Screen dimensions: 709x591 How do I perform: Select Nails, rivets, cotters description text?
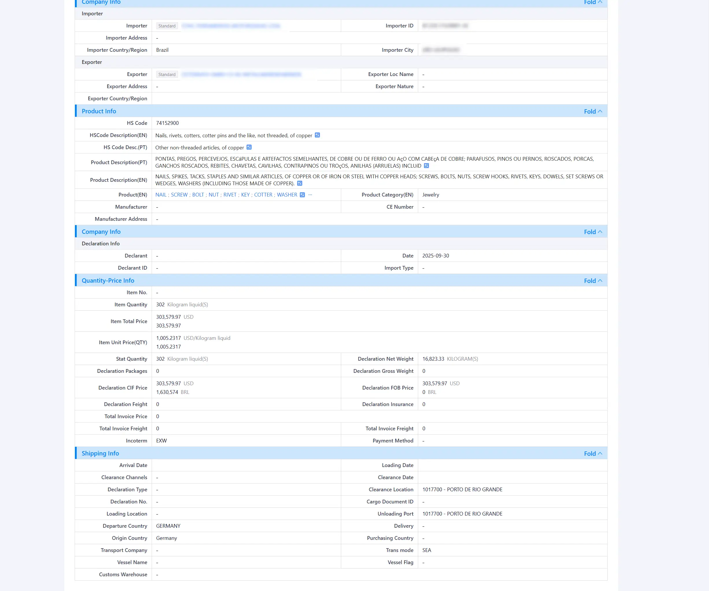click(234, 136)
